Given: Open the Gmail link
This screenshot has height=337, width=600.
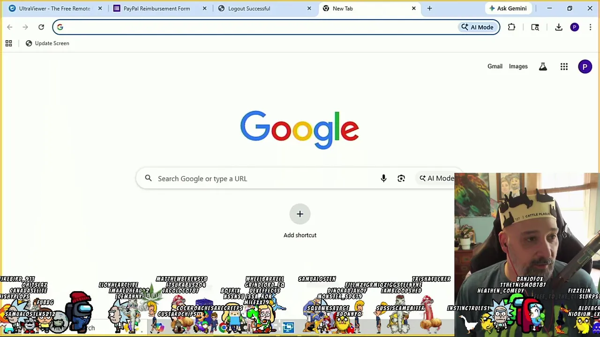Looking at the screenshot, I should 495,66.
